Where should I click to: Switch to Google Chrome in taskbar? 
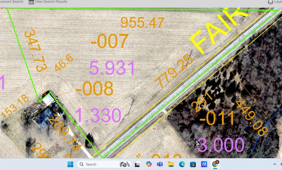pyautogui.click(x=215, y=164)
